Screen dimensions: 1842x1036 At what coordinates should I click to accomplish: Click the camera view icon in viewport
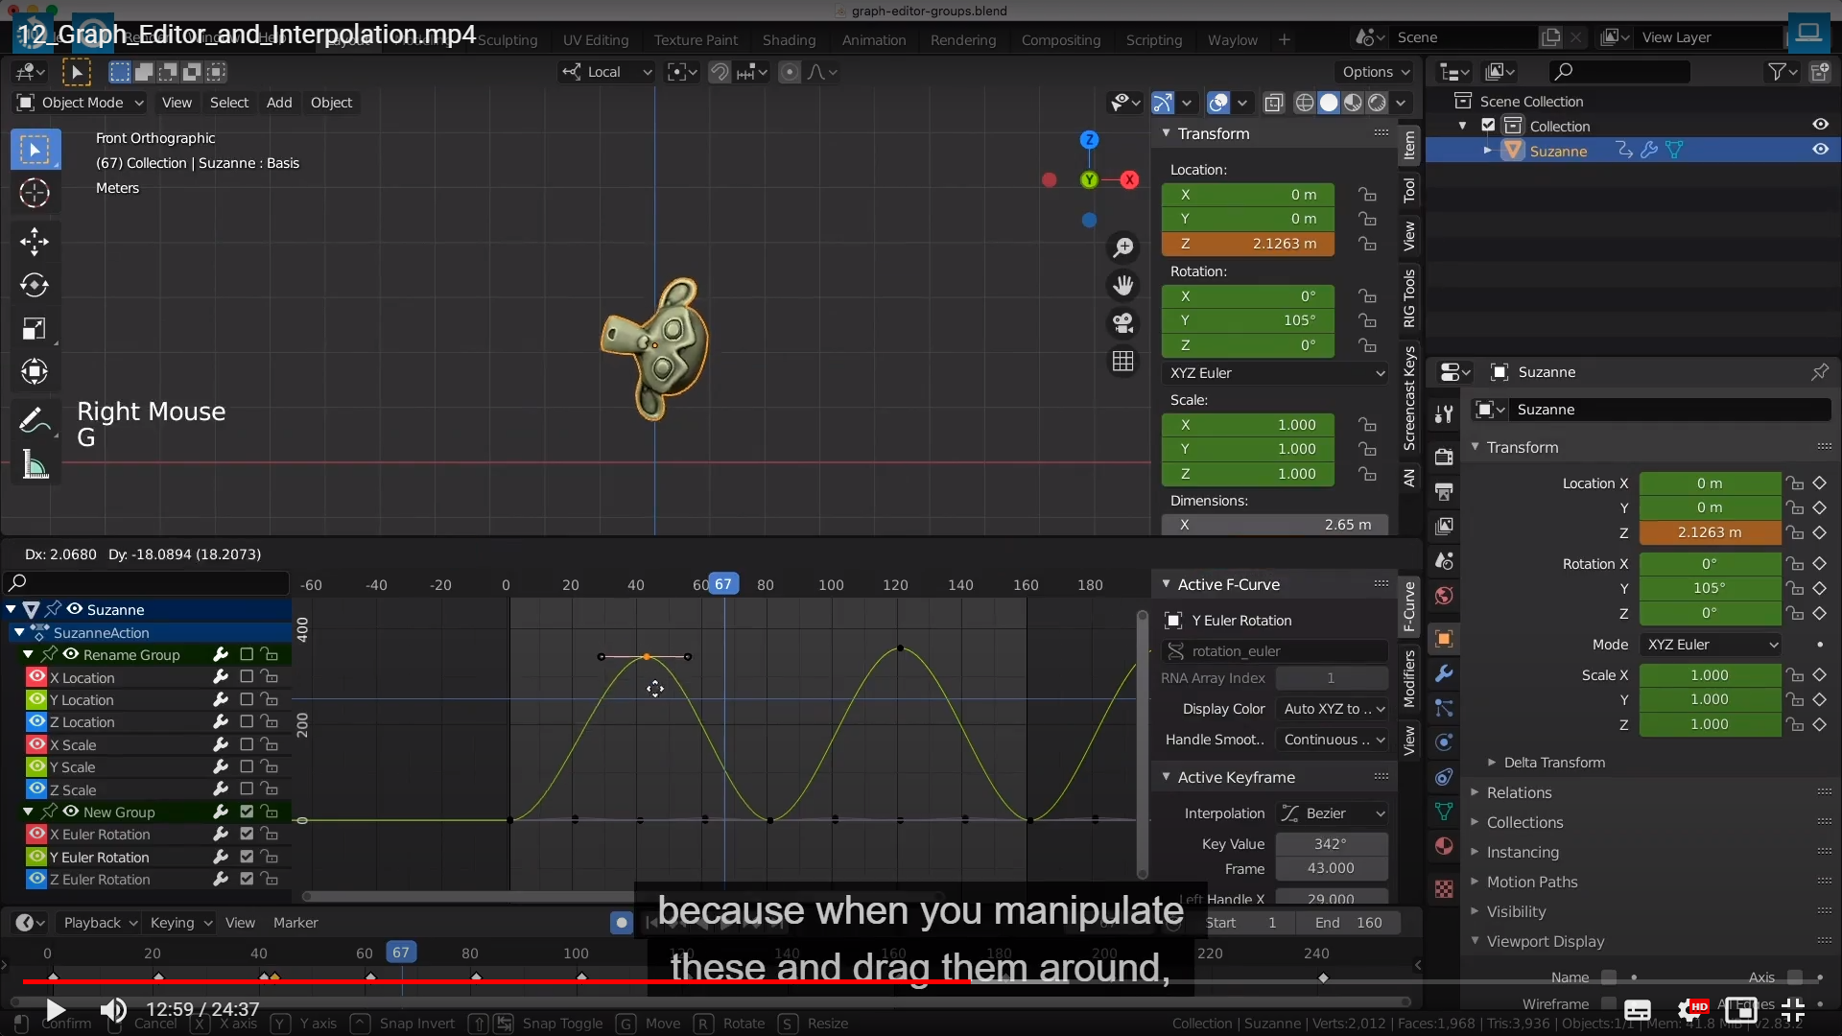[1122, 323]
